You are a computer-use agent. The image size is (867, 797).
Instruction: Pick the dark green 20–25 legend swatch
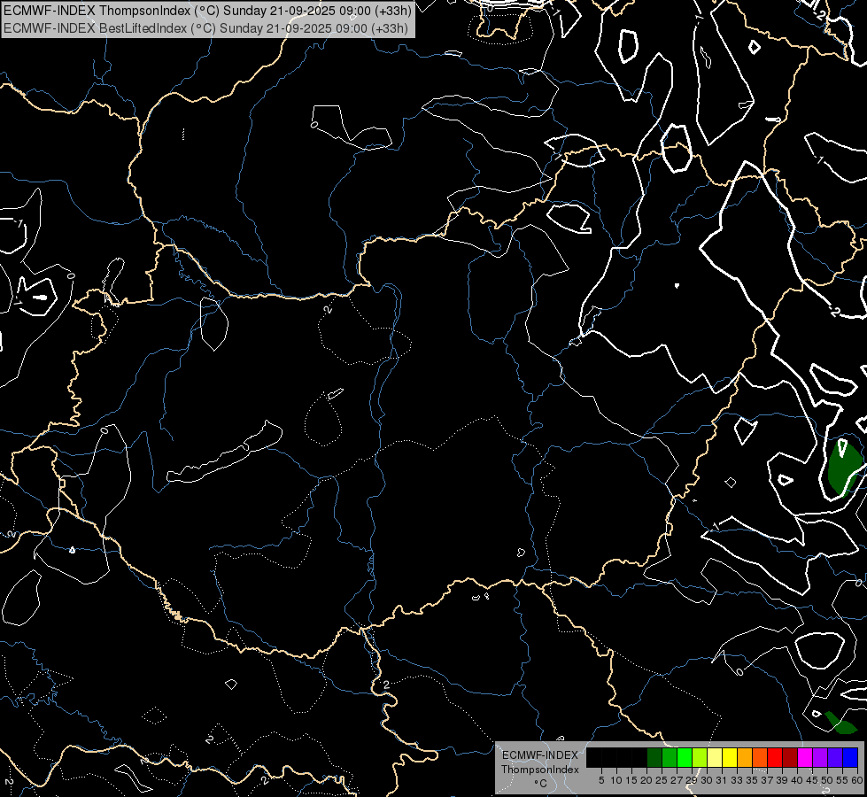click(x=654, y=757)
